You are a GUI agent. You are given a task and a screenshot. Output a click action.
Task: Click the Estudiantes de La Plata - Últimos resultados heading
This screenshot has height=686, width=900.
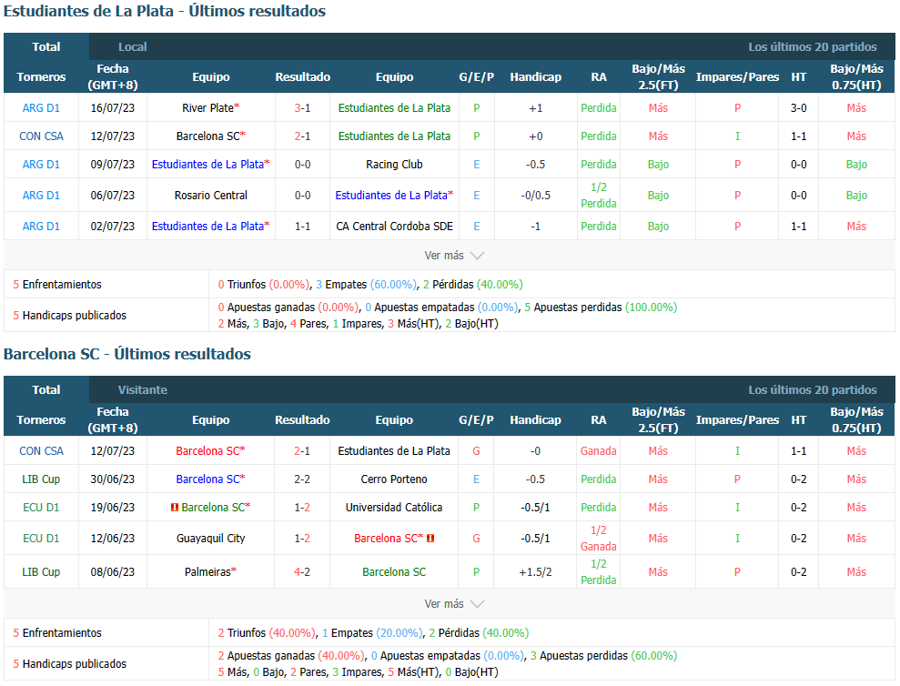click(x=165, y=11)
